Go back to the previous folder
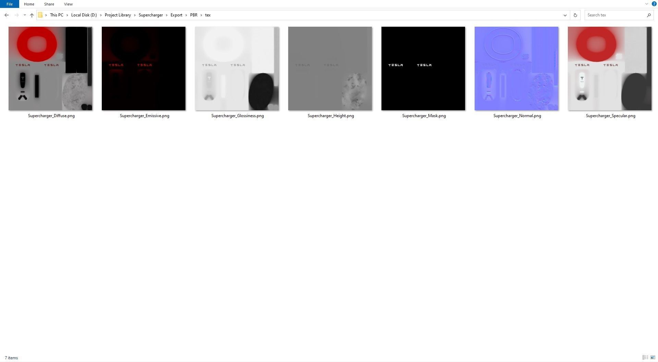 [7, 15]
